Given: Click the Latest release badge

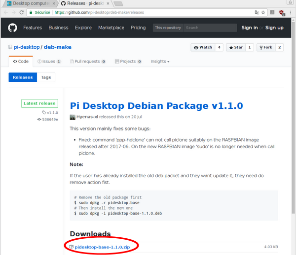Looking at the screenshot, I should click(39, 103).
